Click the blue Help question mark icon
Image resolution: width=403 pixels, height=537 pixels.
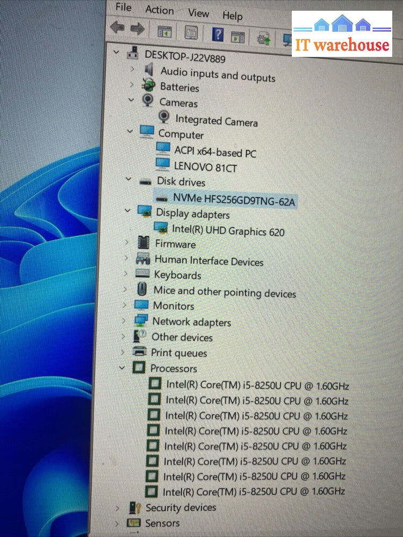click(218, 34)
